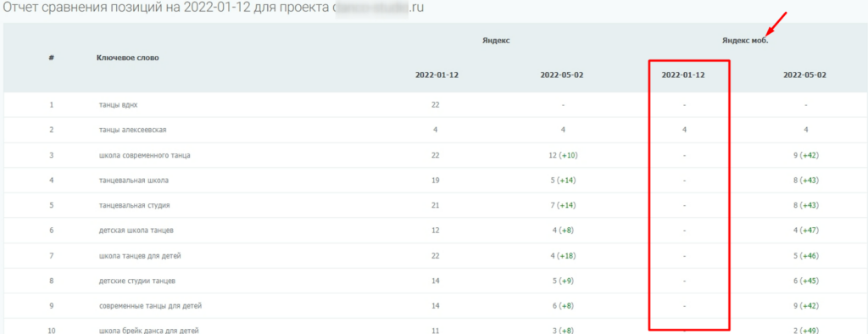Click '4 (+18)' in 'школа танцев для детей' row
Image resolution: width=868 pixels, height=334 pixels.
tap(563, 256)
